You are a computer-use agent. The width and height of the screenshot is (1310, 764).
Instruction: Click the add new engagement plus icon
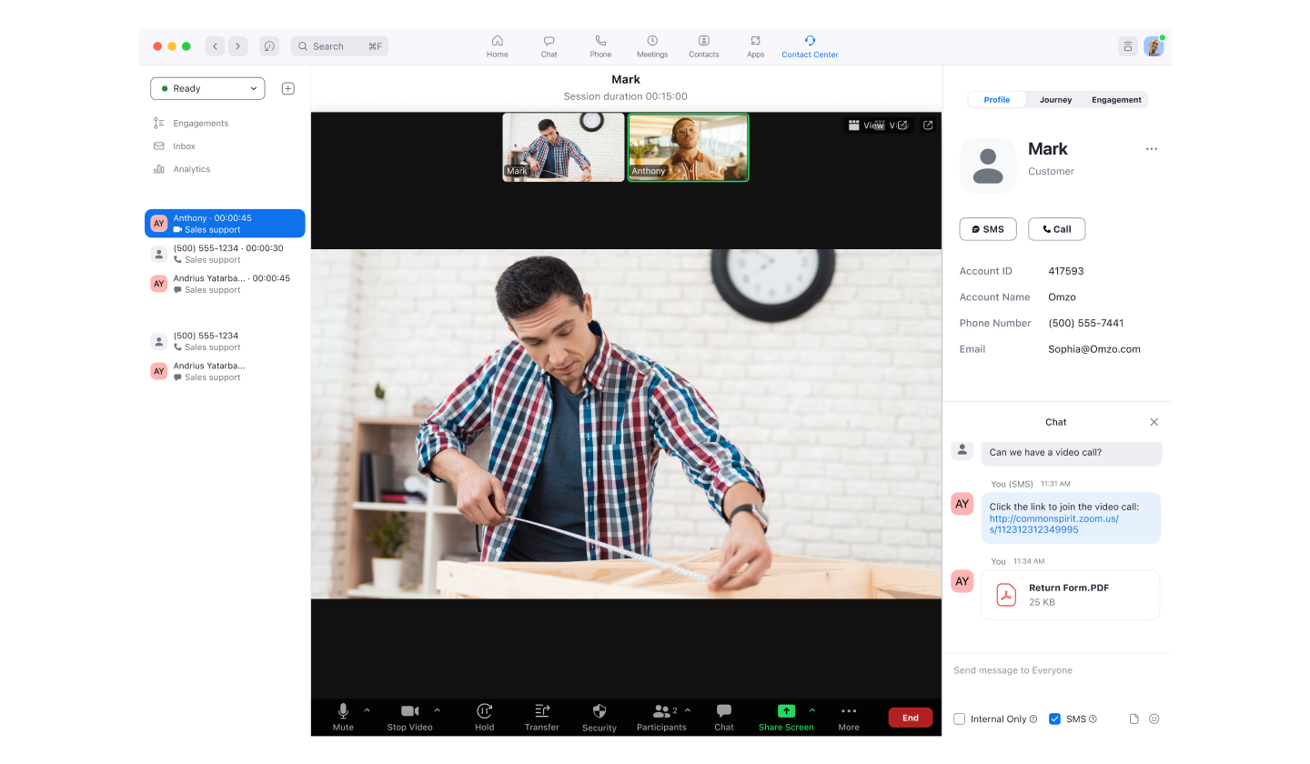click(x=287, y=88)
